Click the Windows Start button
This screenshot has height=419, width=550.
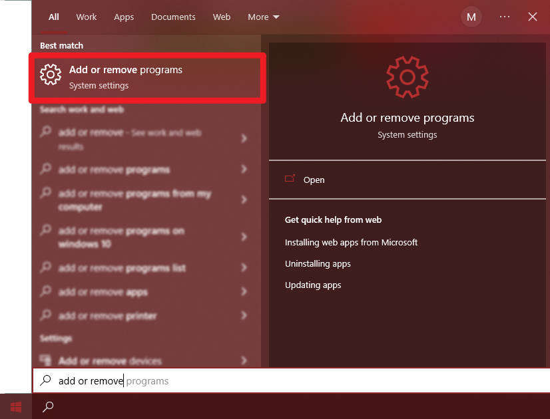pos(15,406)
